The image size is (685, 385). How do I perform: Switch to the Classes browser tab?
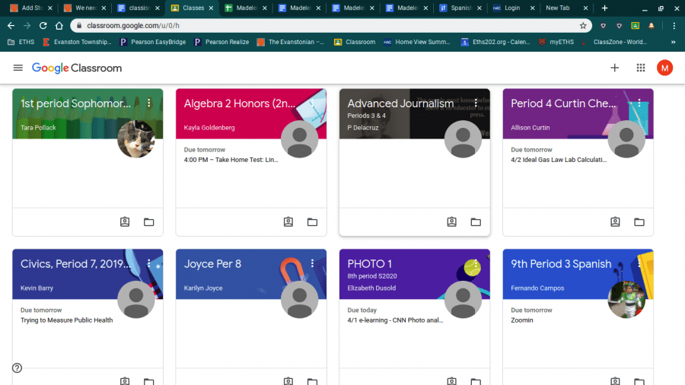pyautogui.click(x=193, y=8)
